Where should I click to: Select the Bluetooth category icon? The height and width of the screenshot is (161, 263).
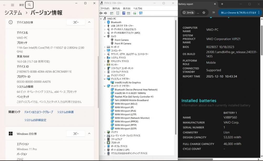pyautogui.click(x=108, y=22)
